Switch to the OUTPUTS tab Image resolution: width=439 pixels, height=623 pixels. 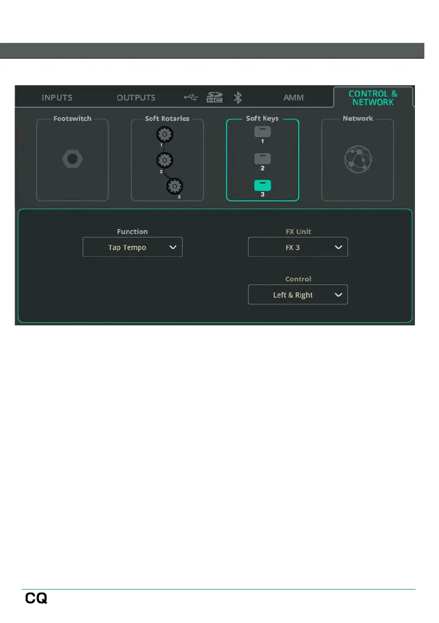point(136,98)
